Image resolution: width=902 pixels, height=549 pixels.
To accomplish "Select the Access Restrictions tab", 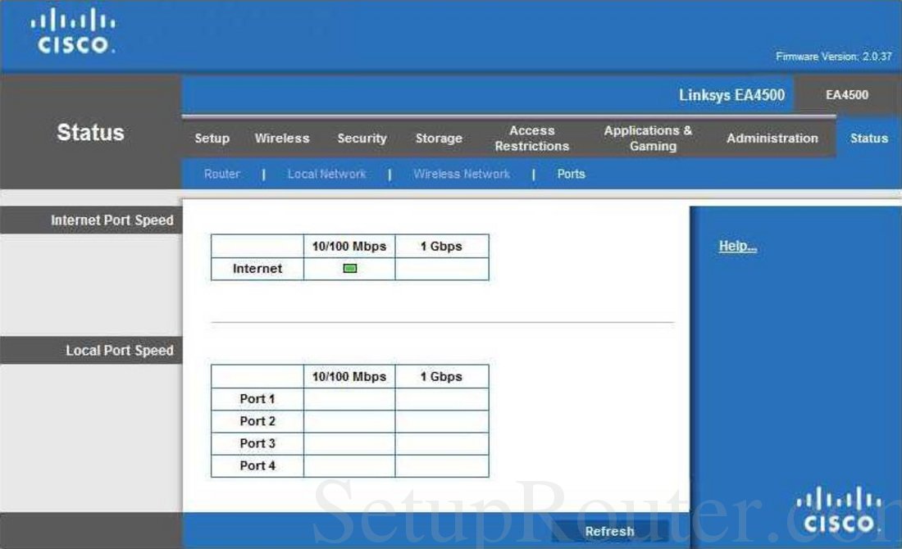I will coord(531,138).
